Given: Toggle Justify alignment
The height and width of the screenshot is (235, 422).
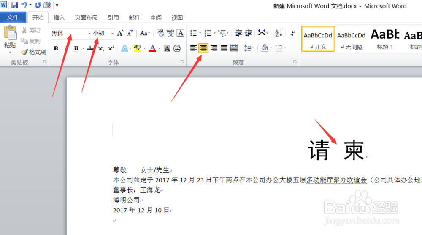Looking at the screenshot, I should pos(224,48).
